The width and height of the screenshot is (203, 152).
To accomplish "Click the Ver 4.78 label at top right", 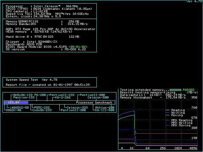I will (194, 1).
